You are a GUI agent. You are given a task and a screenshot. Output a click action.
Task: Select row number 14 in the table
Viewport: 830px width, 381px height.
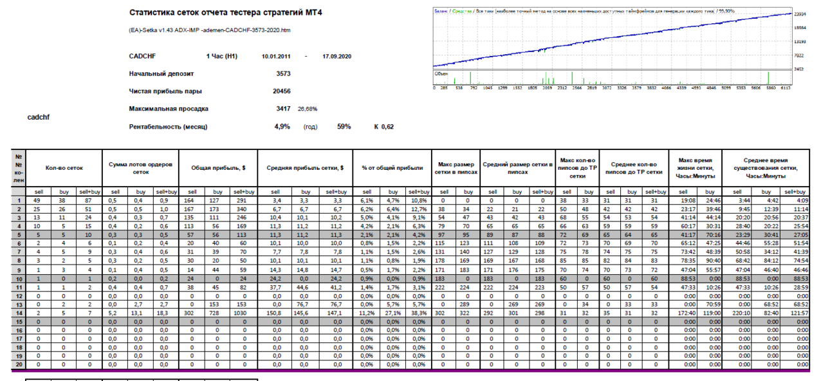[x=19, y=312]
